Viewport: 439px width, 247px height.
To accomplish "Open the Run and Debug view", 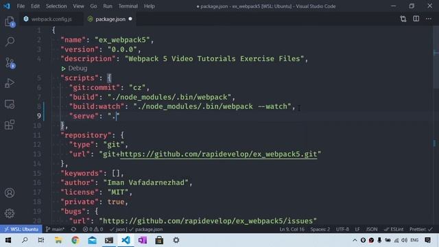I will click(x=10, y=83).
